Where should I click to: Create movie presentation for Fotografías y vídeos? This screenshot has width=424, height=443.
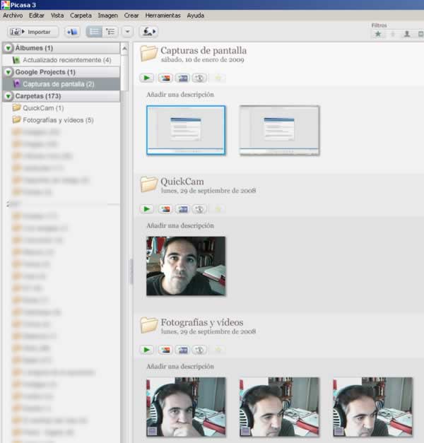point(182,350)
